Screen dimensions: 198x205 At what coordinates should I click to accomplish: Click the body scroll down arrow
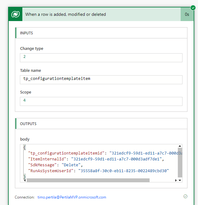[x=180, y=180]
